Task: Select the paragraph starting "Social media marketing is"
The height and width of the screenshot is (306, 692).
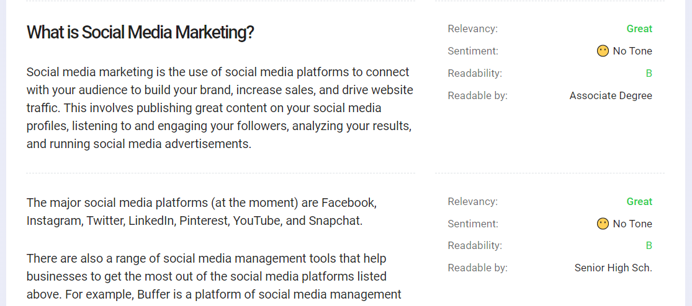Action: [220, 108]
